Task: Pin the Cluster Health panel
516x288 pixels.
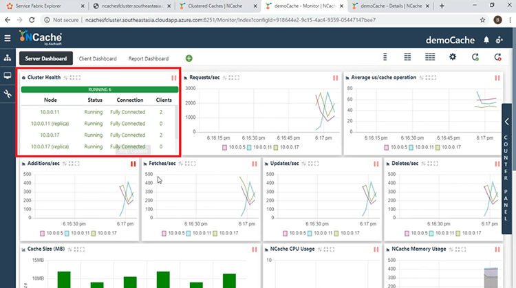Action: (x=66, y=78)
